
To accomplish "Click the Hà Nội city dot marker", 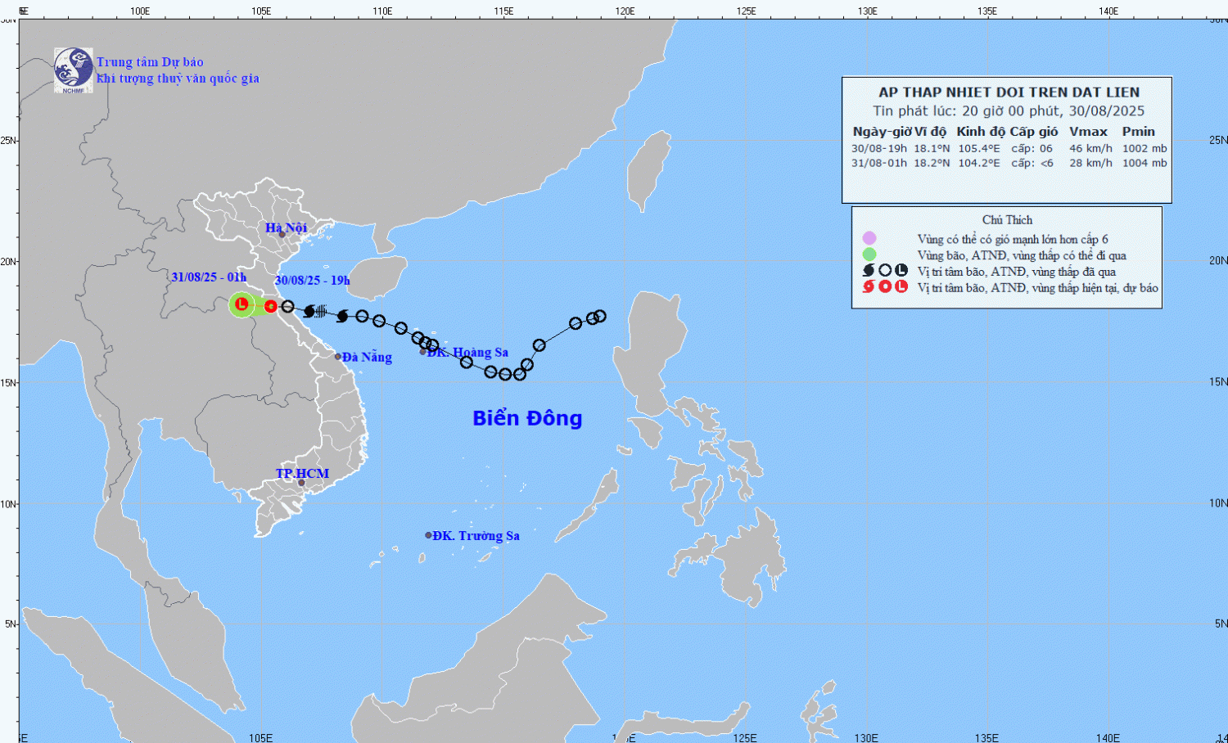I will [282, 235].
